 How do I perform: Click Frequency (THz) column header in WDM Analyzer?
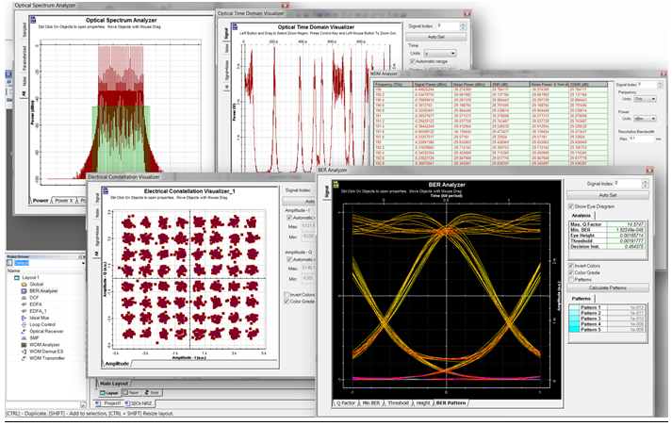click(x=393, y=85)
